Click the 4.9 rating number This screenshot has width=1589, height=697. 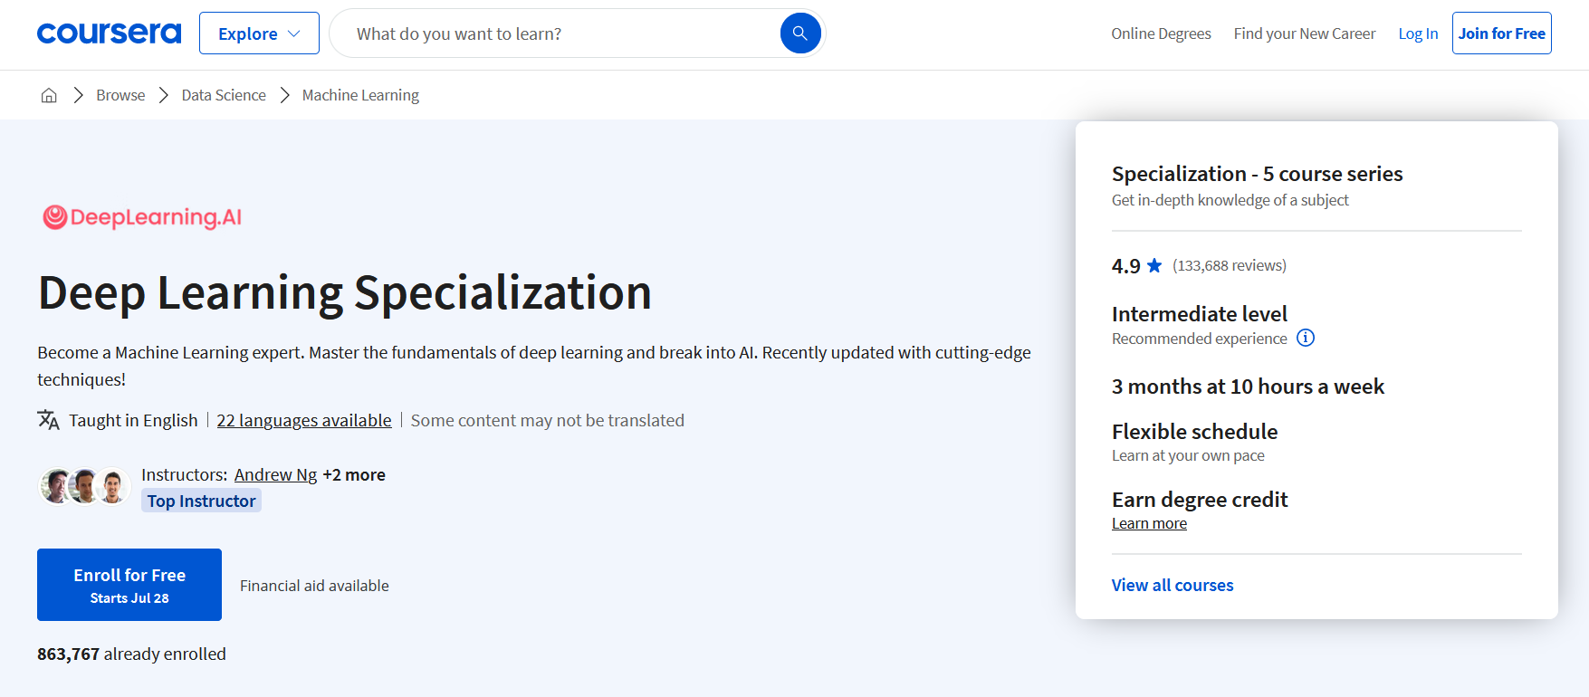[1125, 266]
